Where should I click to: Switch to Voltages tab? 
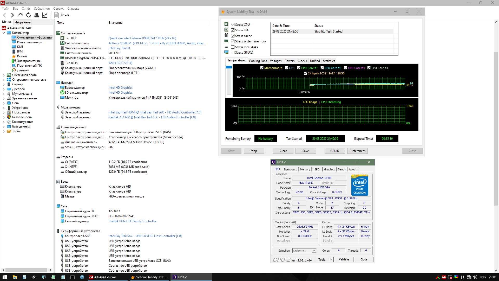[x=275, y=61]
